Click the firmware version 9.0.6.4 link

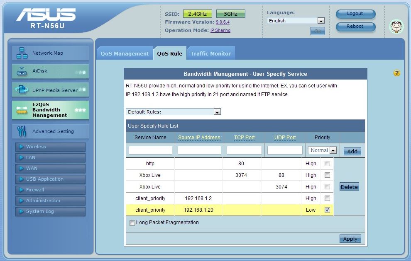click(x=223, y=22)
